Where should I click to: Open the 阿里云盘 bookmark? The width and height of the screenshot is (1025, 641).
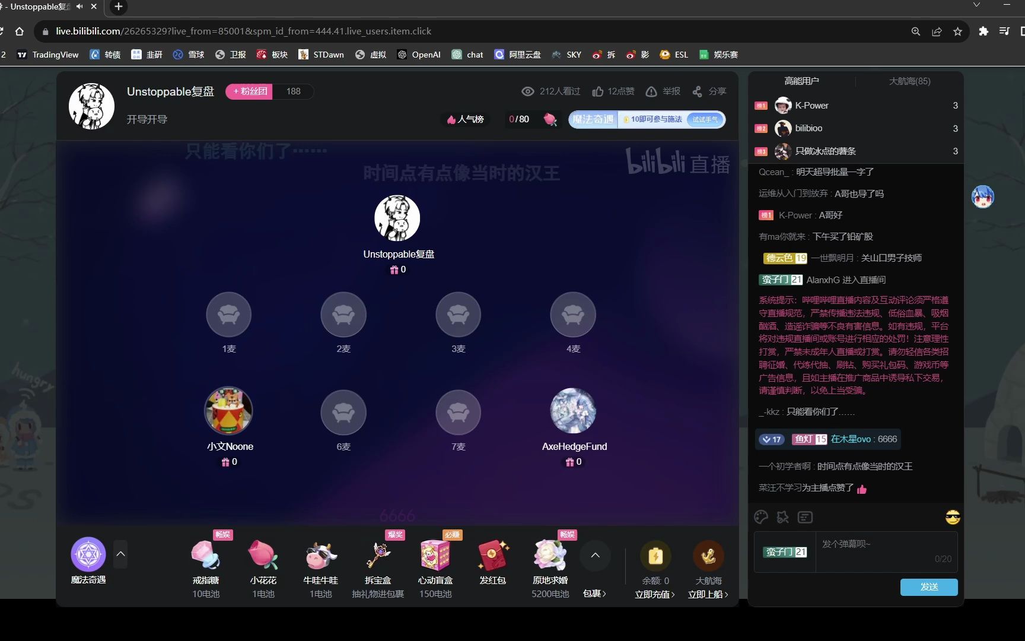pos(517,55)
